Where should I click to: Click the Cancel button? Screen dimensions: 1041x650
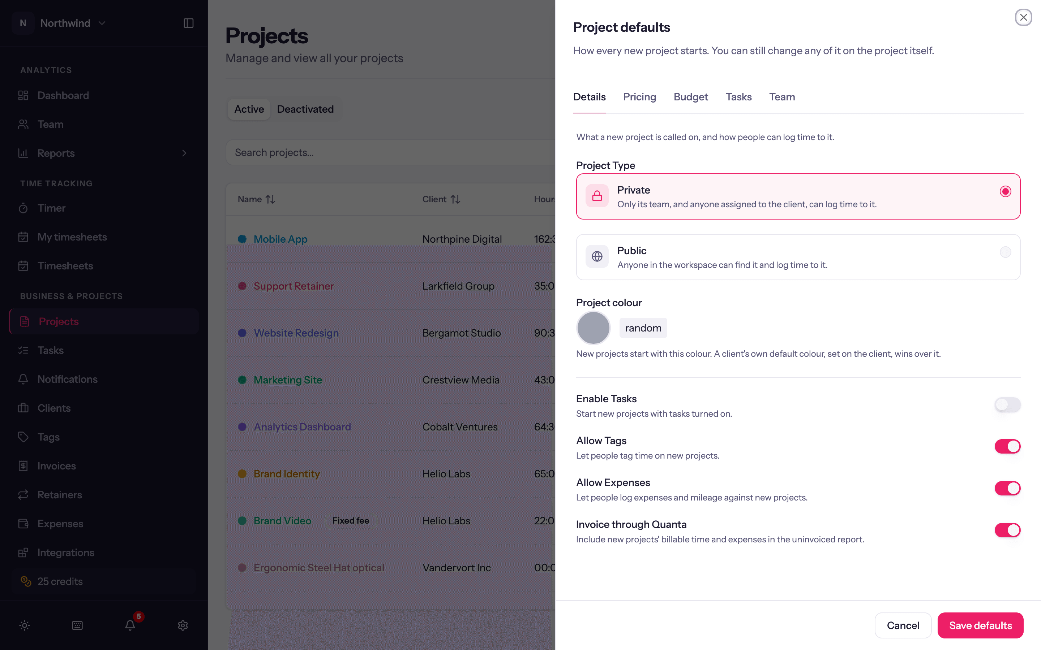[x=903, y=625]
